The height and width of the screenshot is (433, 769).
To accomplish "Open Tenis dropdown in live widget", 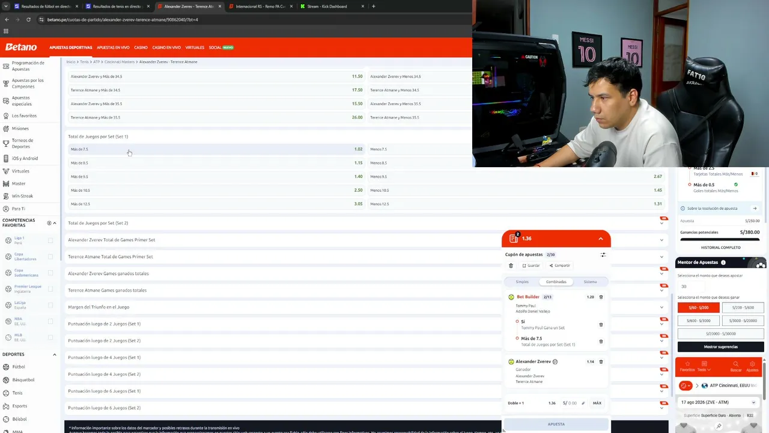I will click(x=704, y=366).
